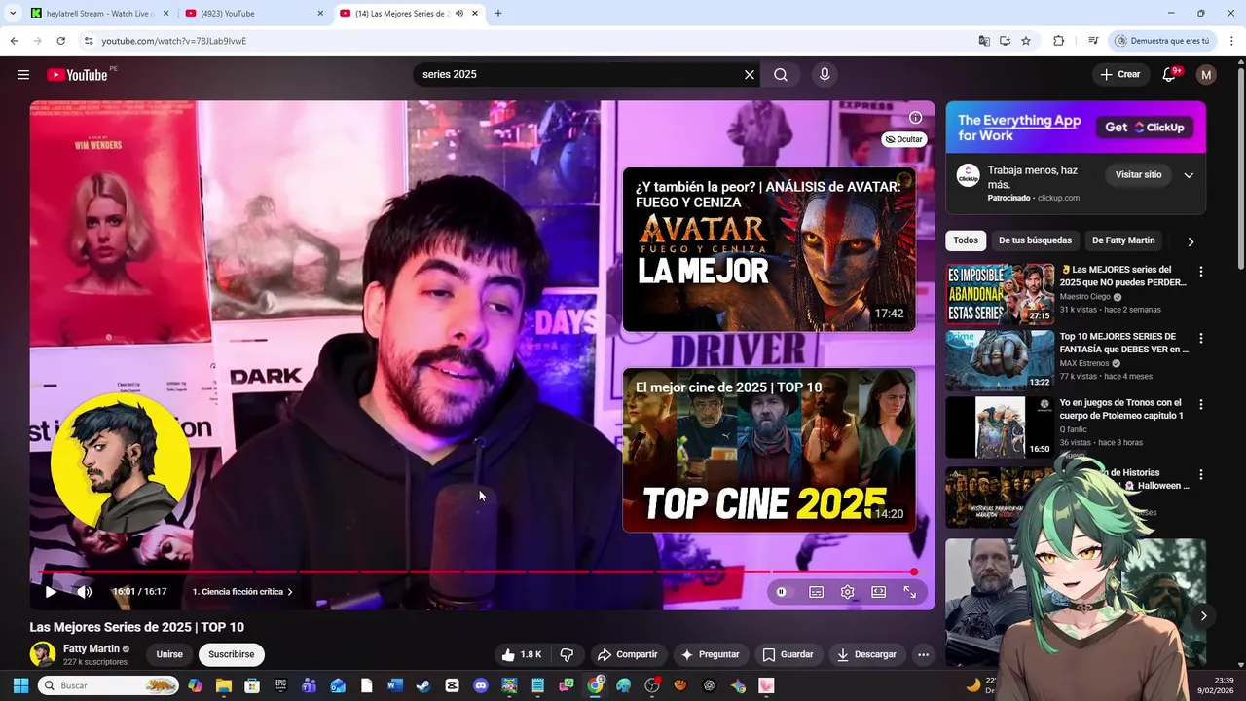Open Yo en juegos de Tronos video title
Viewport: 1246px width, 701px height.
coord(1121,409)
